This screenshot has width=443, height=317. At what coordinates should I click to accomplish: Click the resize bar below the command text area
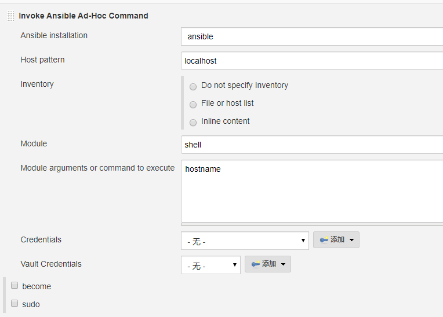point(312,223)
